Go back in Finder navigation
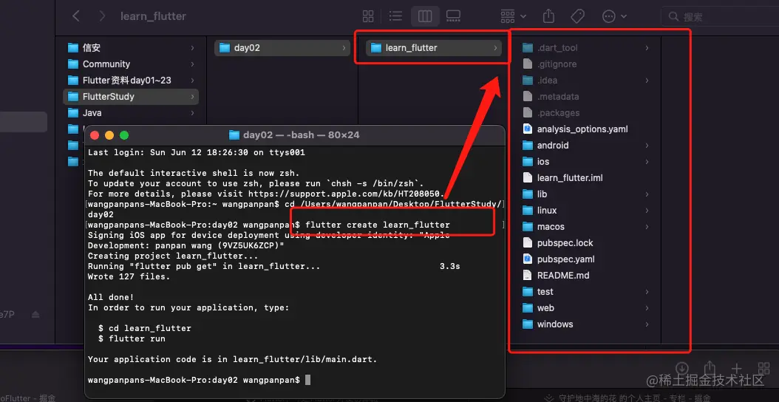Screen dimensions: 779x402 click(x=76, y=16)
